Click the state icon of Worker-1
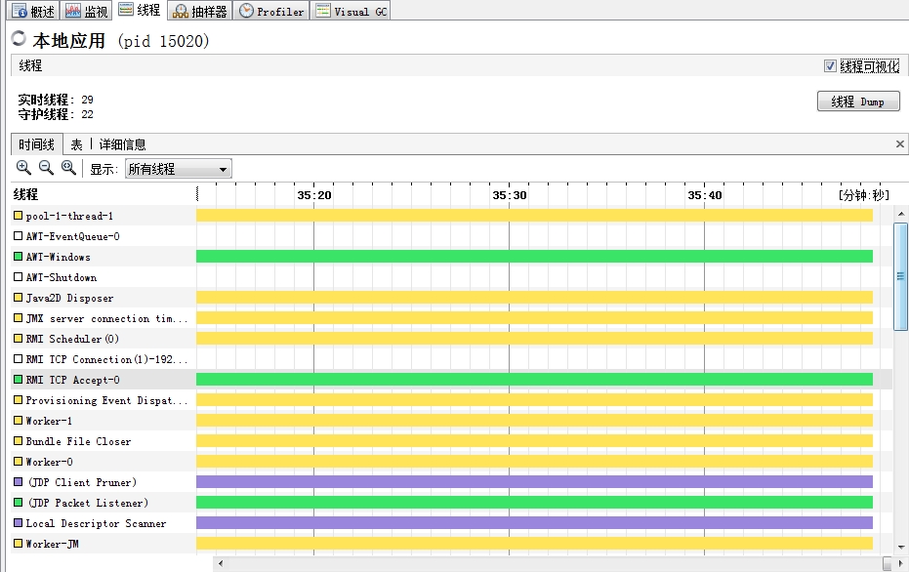The width and height of the screenshot is (909, 572). tap(18, 420)
